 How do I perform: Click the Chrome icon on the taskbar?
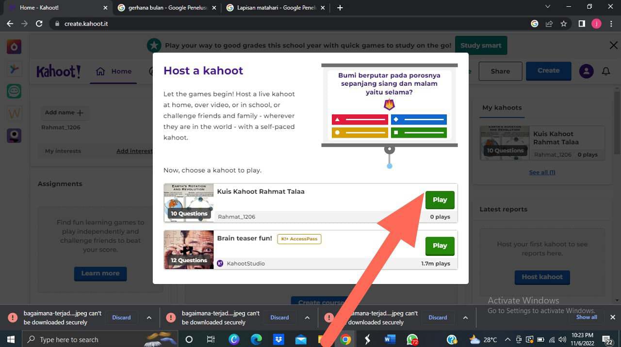pyautogui.click(x=345, y=339)
